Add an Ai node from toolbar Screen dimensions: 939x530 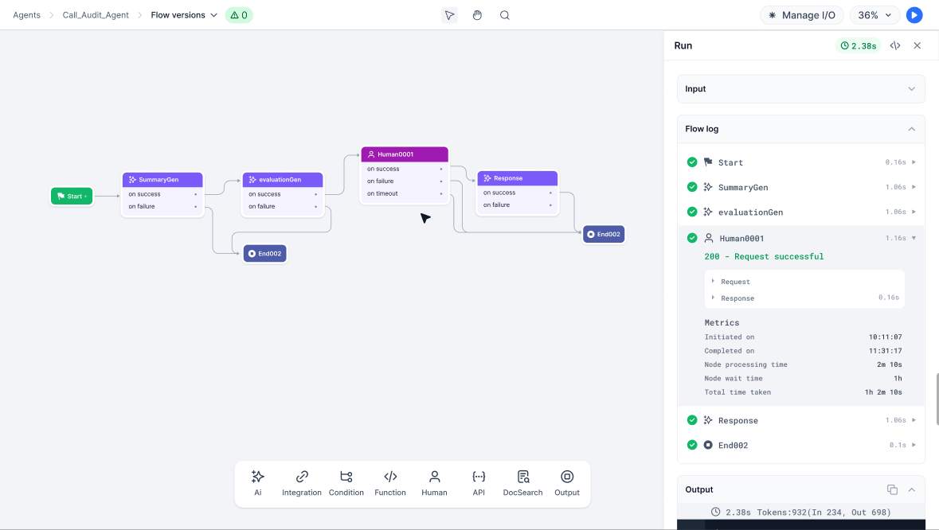(x=258, y=483)
